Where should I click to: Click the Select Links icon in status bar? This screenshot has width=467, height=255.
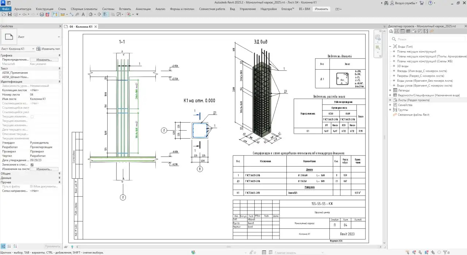[x=407, y=252]
